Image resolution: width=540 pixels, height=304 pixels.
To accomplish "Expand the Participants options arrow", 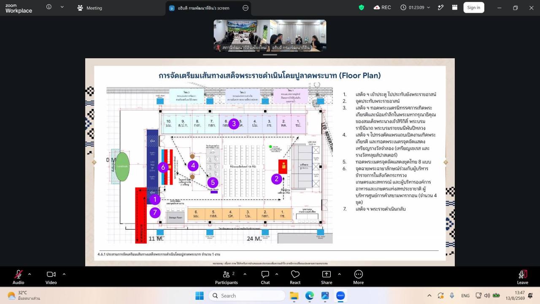I will pos(244,274).
